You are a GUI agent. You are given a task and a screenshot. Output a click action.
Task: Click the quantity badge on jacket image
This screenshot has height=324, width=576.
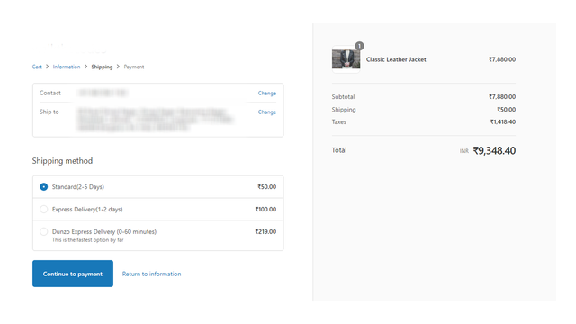[359, 46]
